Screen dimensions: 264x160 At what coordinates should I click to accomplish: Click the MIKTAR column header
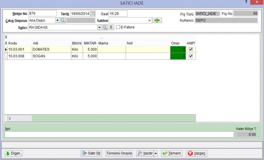pyautogui.click(x=90, y=43)
